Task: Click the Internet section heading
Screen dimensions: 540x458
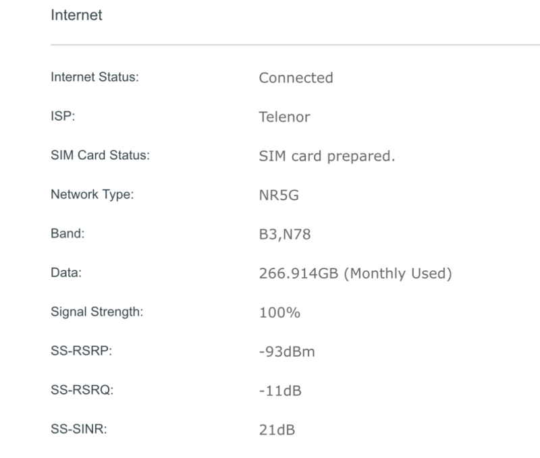Action: [76, 15]
